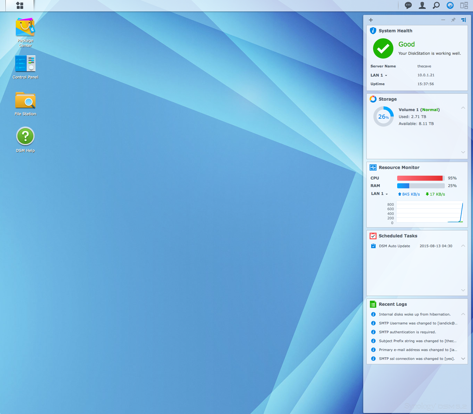Viewport: 473px width, 414px height.
Task: Click the Recent Logs widget icon
Action: (373, 304)
